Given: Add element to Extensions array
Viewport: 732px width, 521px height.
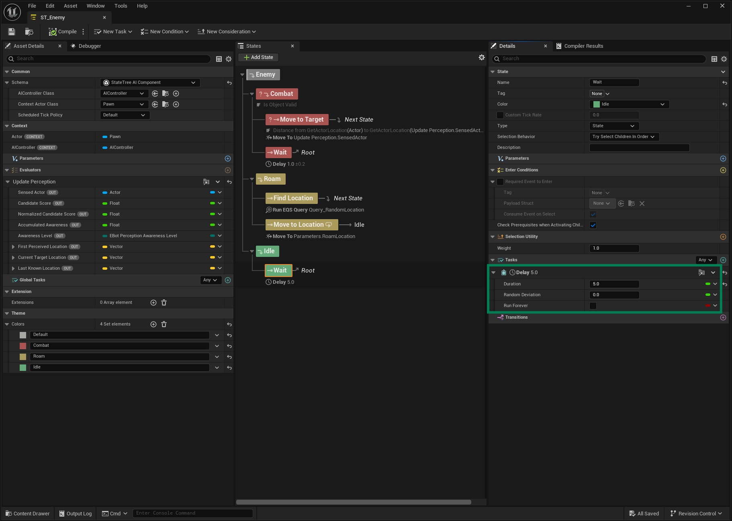Looking at the screenshot, I should point(153,303).
